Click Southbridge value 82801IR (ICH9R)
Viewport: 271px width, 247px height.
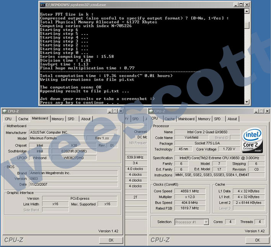tap(74, 151)
